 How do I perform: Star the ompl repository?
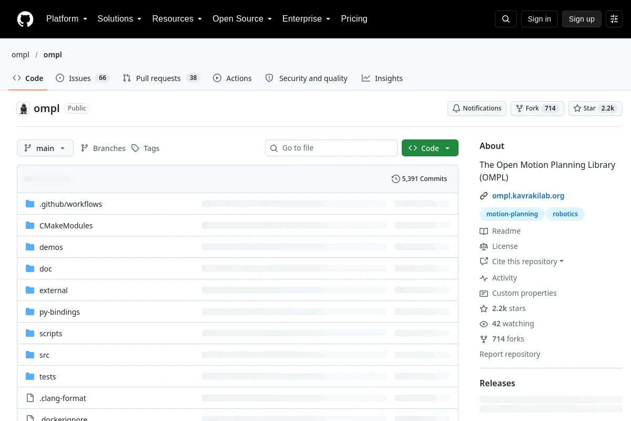tap(595, 108)
